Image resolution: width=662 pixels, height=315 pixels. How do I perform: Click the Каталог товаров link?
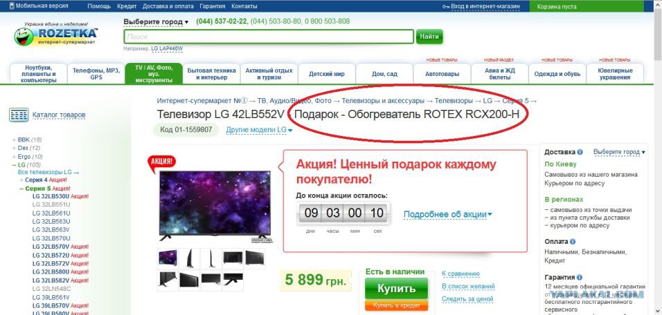59,115
